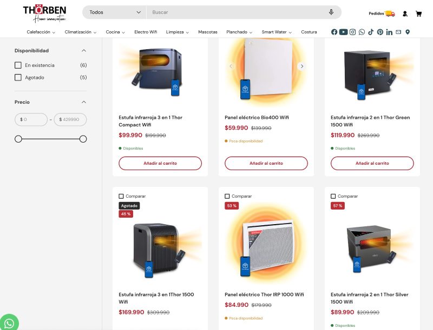Visit the Thorben Facebook page icon
433x330 pixels.
334,32
